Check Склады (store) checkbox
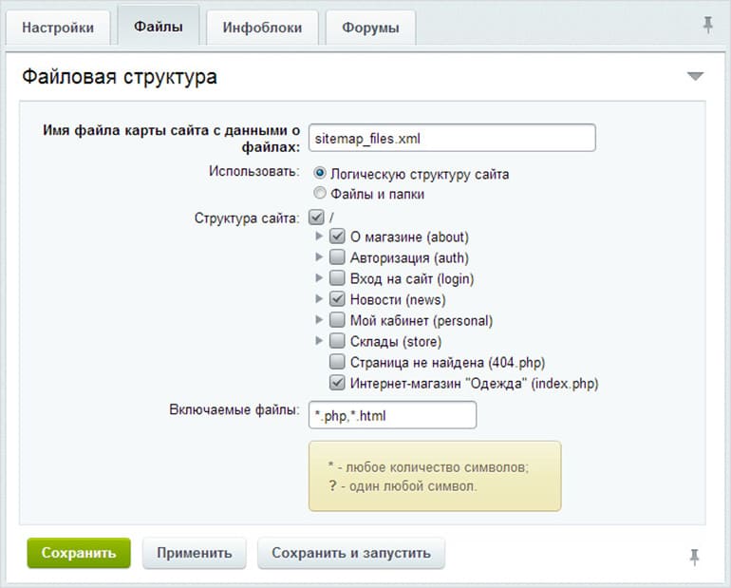Image resolution: width=731 pixels, height=588 pixels. tap(337, 341)
